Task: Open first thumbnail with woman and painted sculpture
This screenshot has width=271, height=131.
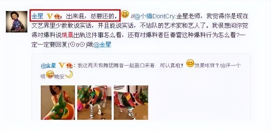Action: [58, 102]
